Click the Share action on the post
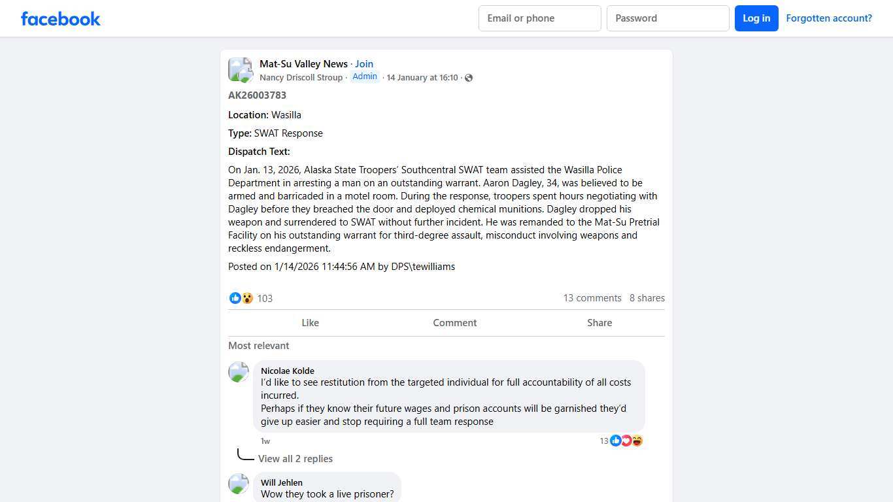893x502 pixels. click(x=599, y=323)
